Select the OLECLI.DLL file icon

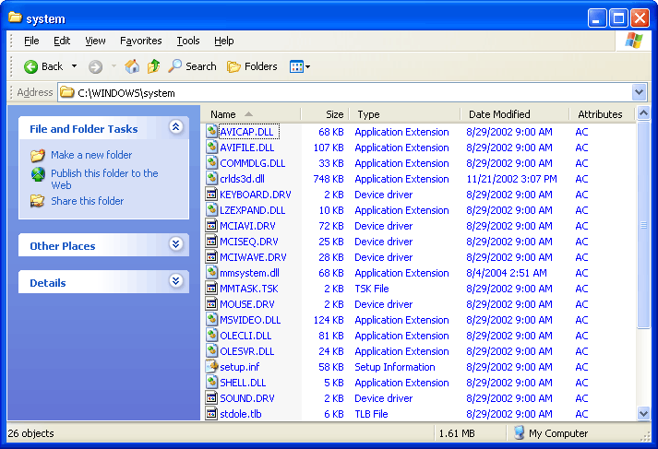click(212, 335)
